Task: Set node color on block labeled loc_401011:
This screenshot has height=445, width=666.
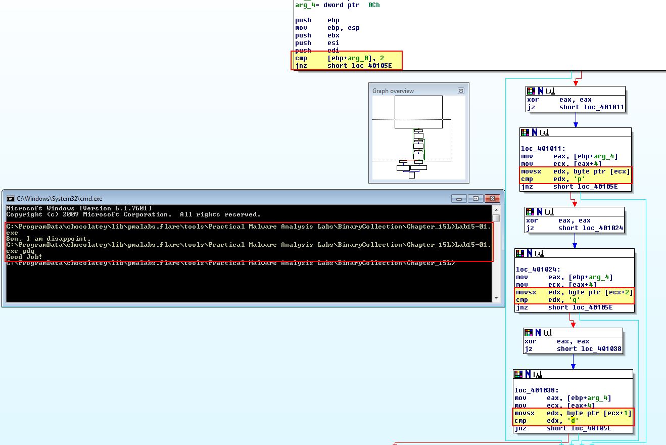Action: (525, 132)
